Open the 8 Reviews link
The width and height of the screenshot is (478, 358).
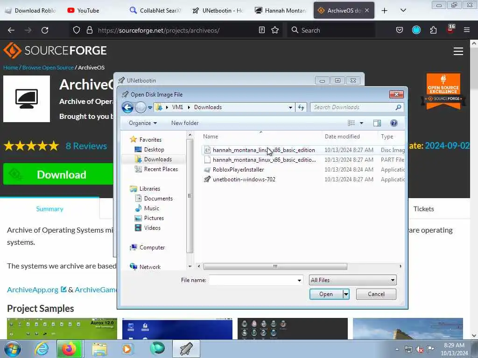(x=86, y=146)
